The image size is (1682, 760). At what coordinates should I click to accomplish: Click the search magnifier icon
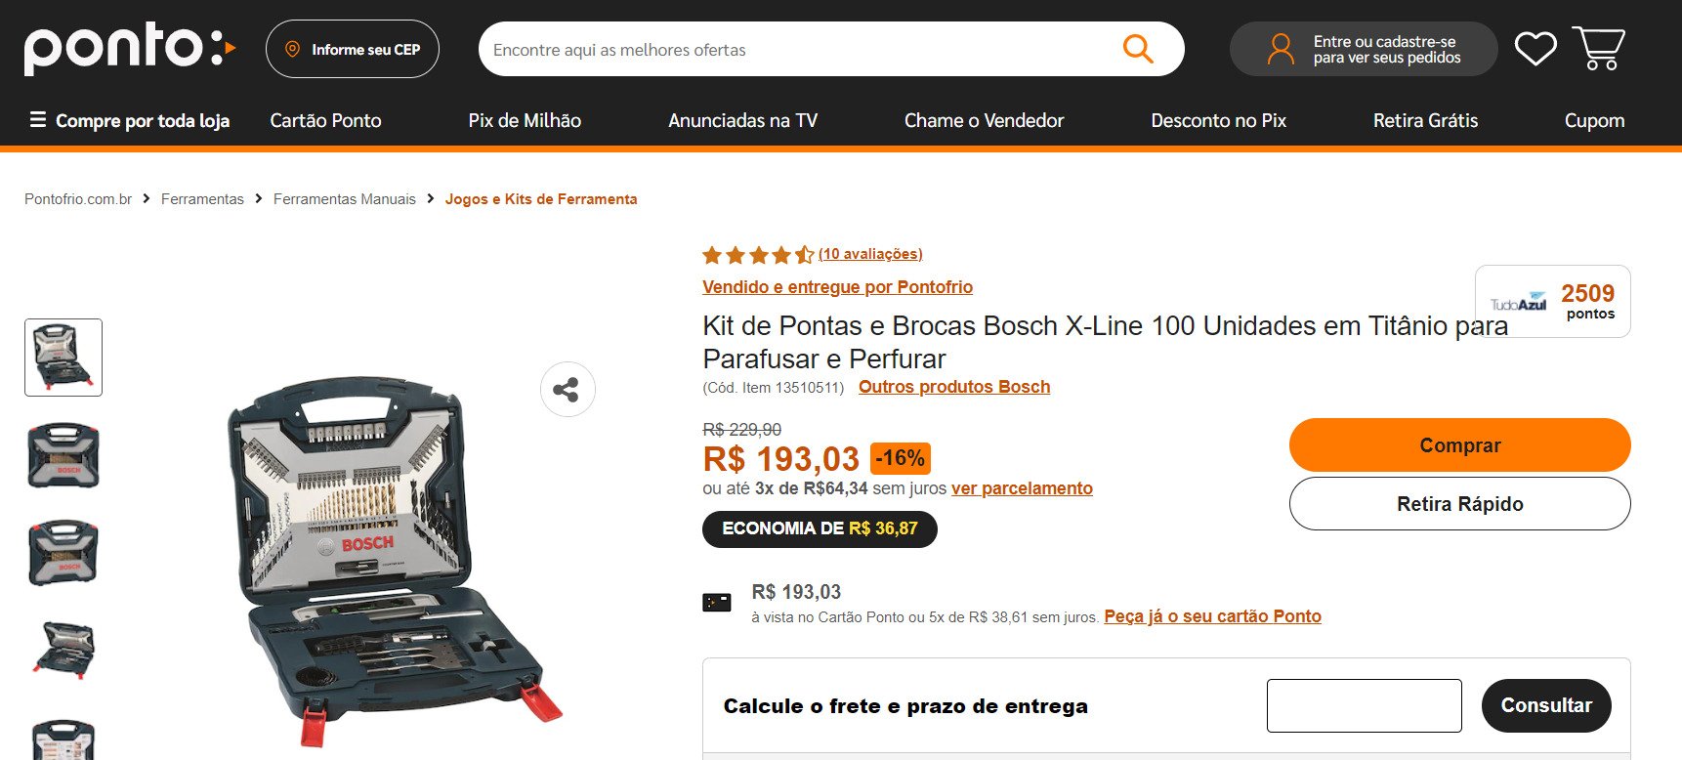click(1138, 49)
